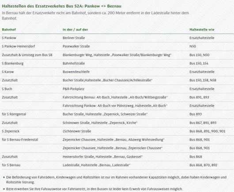Click the 'in der / auf der' column header
This screenshot has width=234, height=192.
pyautogui.click(x=75, y=30)
